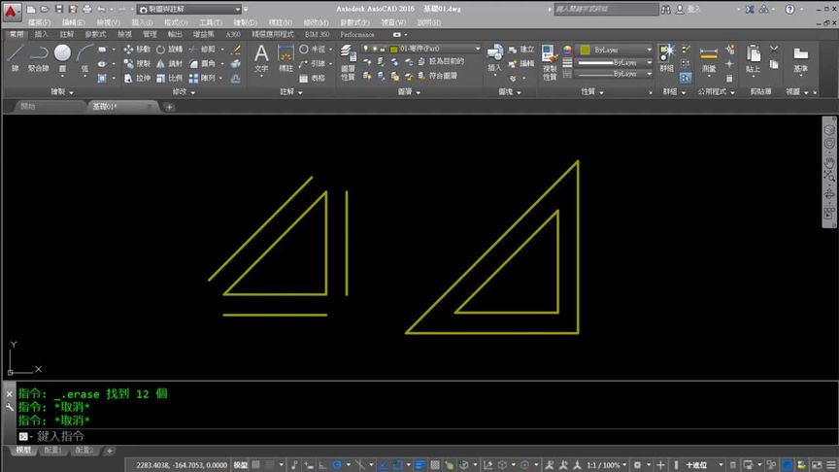Open the AutoCAD application menu (red A)
The height and width of the screenshot is (472, 839).
point(12,11)
